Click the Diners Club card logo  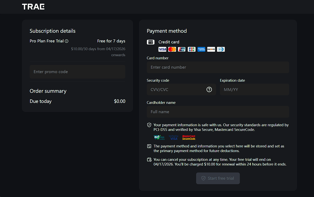(221, 49)
